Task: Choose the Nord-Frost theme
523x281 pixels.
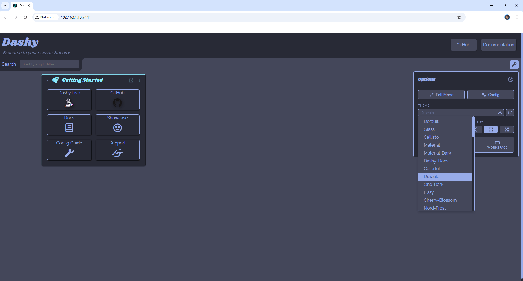Action: click(445, 208)
